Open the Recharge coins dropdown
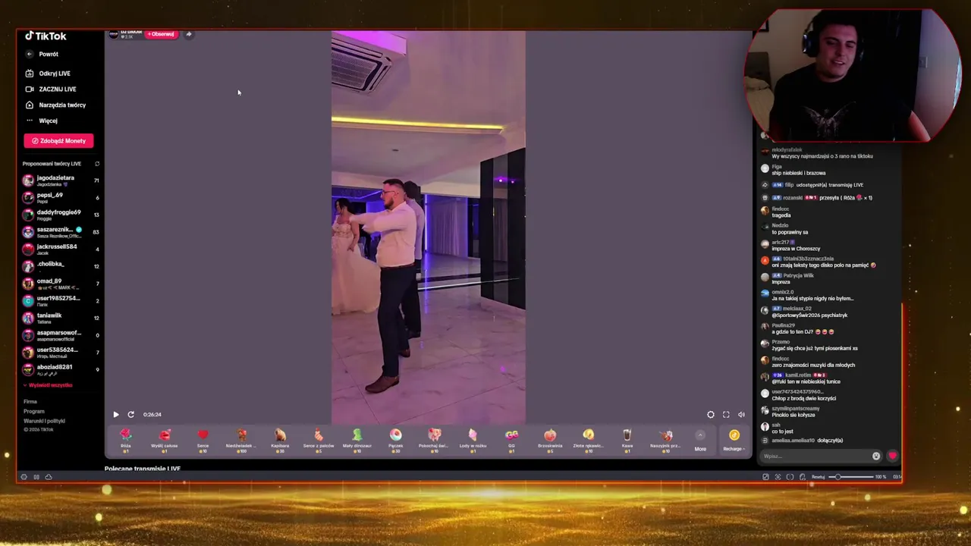Viewport: 971px width, 546px height. tap(734, 441)
